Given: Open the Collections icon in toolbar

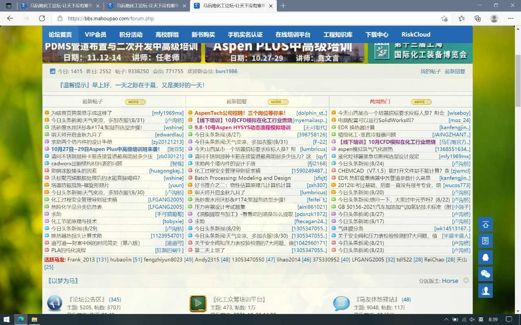Looking at the screenshot, I should click(477, 18).
